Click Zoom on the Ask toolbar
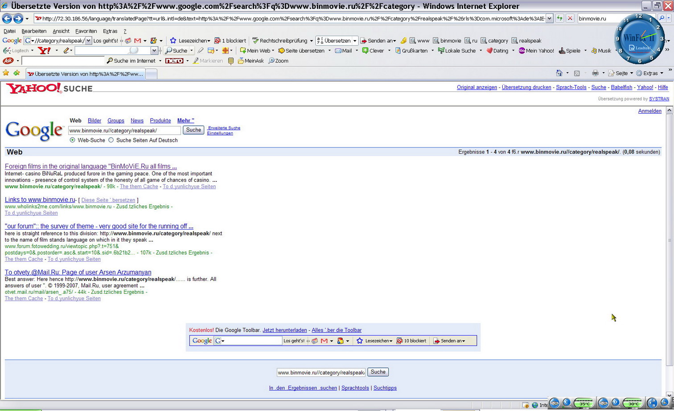Image resolution: width=674 pixels, height=411 pixels. tap(278, 61)
